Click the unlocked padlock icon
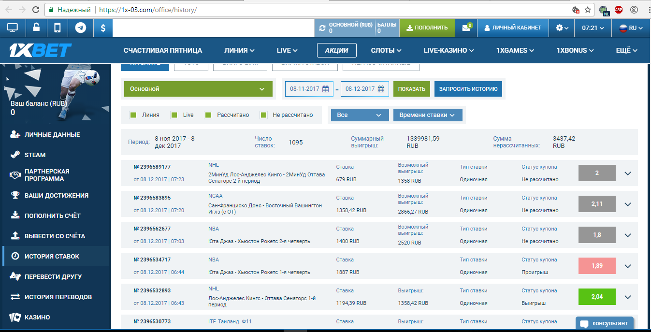Image resolution: width=651 pixels, height=332 pixels. pyautogui.click(x=36, y=28)
